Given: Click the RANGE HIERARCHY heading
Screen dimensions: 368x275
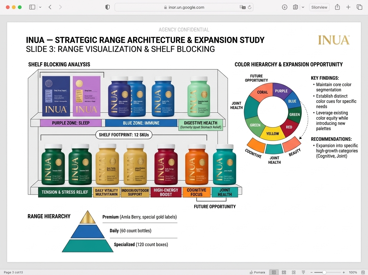Looking at the screenshot, I should coord(49,216).
